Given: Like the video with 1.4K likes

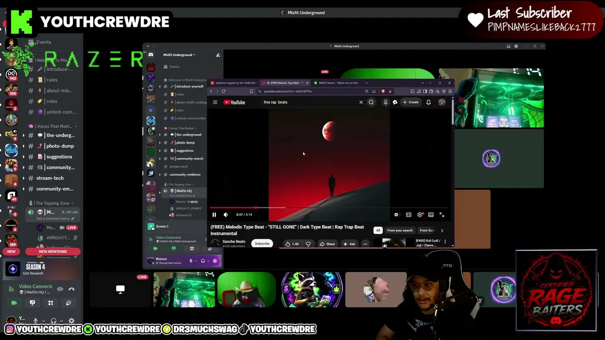Looking at the screenshot, I should point(292,244).
